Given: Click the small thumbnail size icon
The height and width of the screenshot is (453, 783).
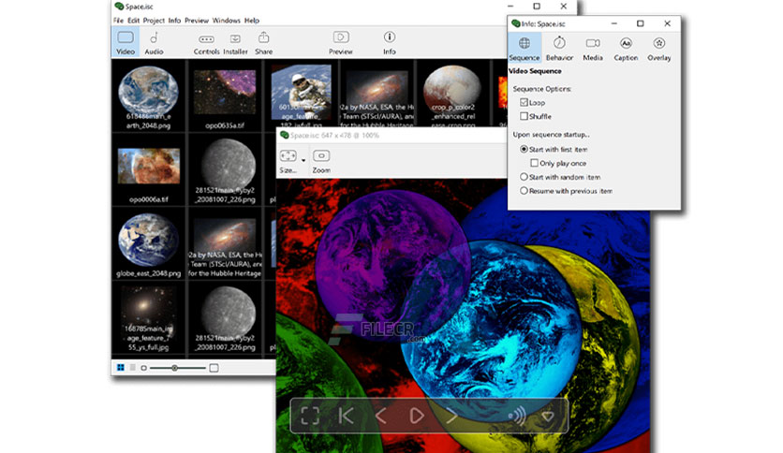Looking at the screenshot, I should [x=144, y=368].
